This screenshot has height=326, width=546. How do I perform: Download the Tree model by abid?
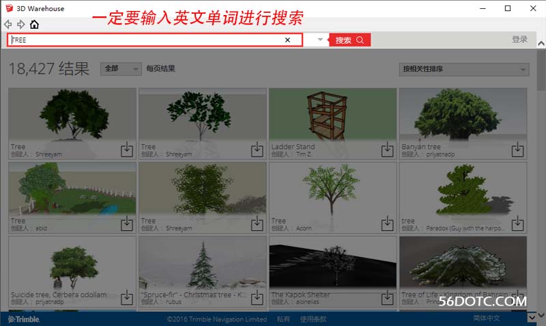[x=127, y=223]
